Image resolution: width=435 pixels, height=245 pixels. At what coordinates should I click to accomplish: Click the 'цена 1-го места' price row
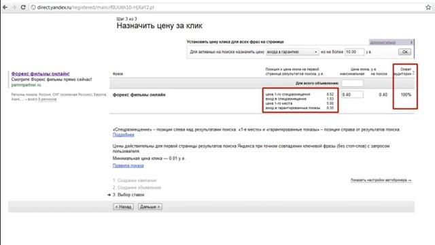(x=300, y=103)
